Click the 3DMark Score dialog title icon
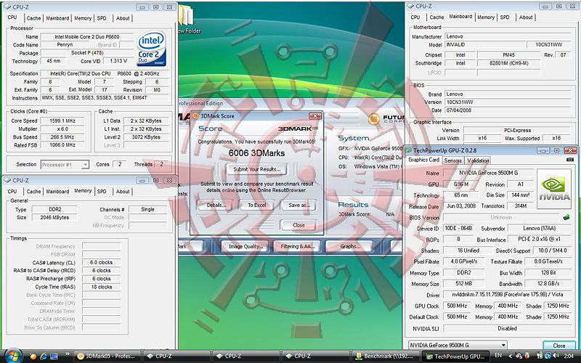 (195, 116)
